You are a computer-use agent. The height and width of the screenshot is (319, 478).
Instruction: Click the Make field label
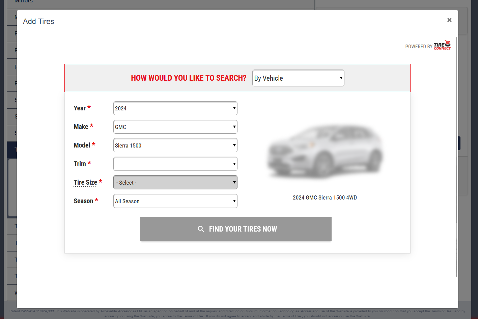click(81, 127)
